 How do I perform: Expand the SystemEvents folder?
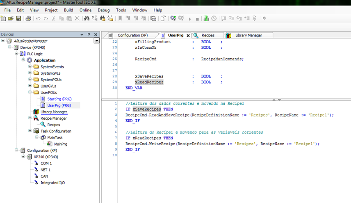pos(30,67)
